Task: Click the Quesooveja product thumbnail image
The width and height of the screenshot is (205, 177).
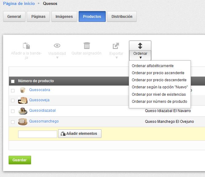Action: pyautogui.click(x=22, y=100)
